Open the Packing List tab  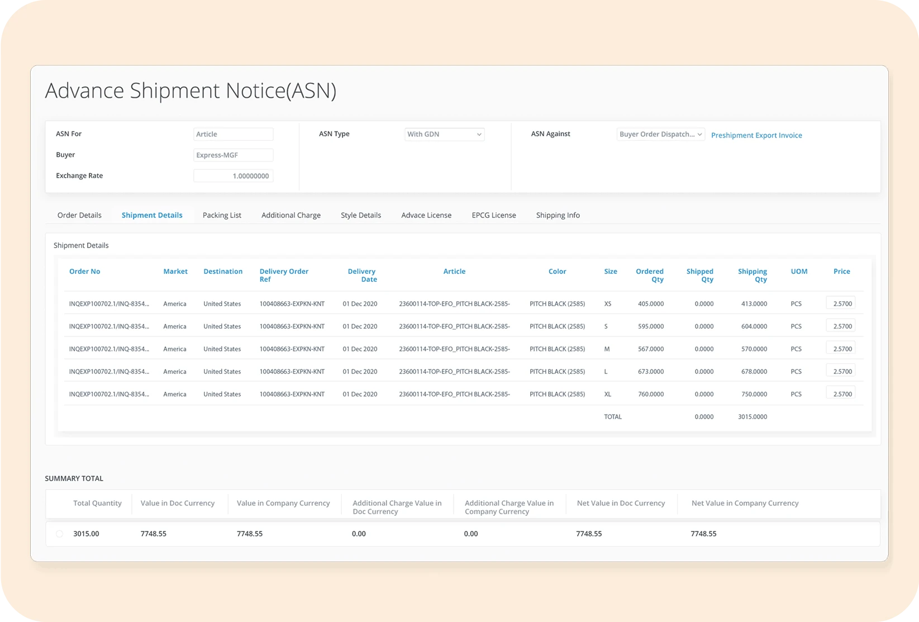pyautogui.click(x=222, y=215)
